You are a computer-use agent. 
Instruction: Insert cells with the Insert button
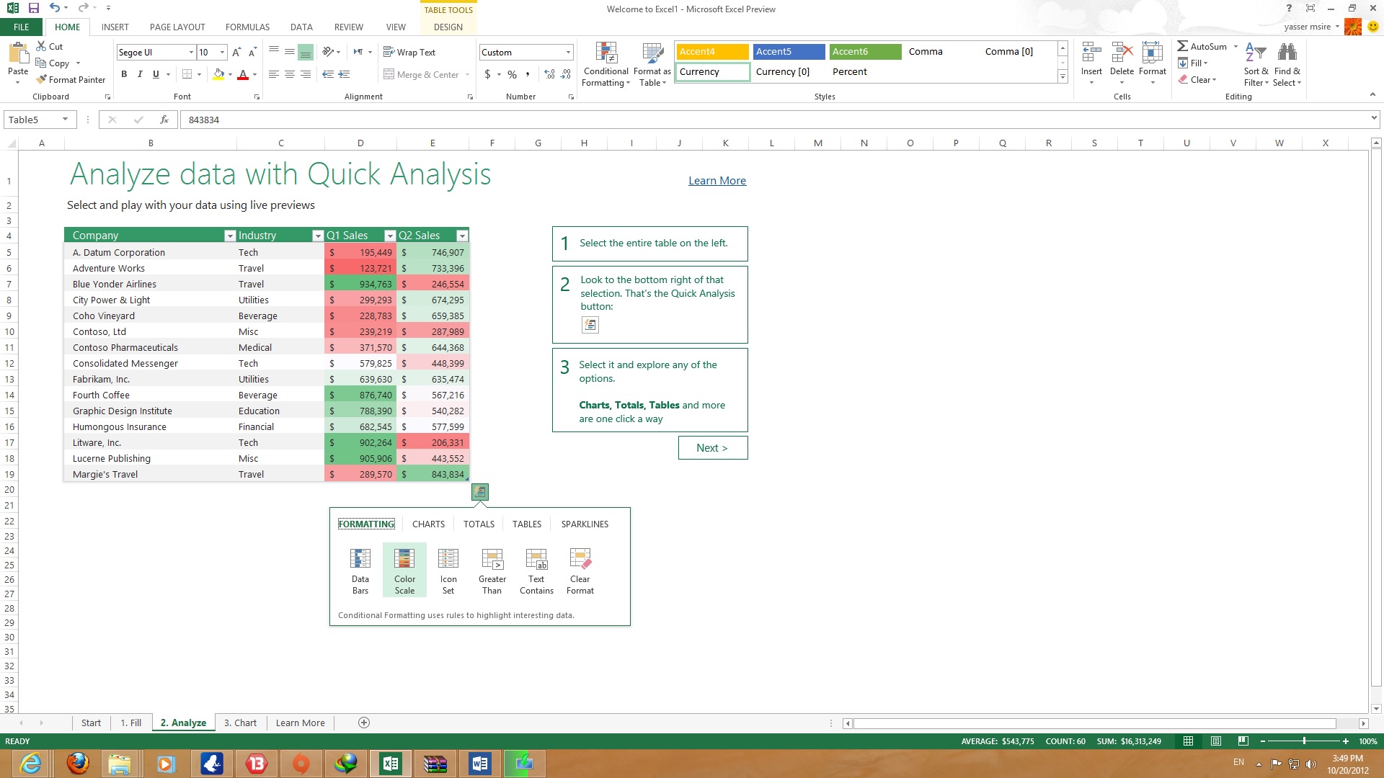coord(1091,63)
